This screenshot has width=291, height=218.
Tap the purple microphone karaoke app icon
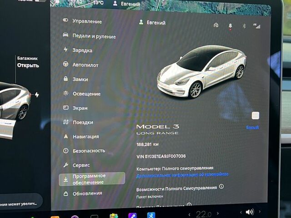(x=132, y=216)
